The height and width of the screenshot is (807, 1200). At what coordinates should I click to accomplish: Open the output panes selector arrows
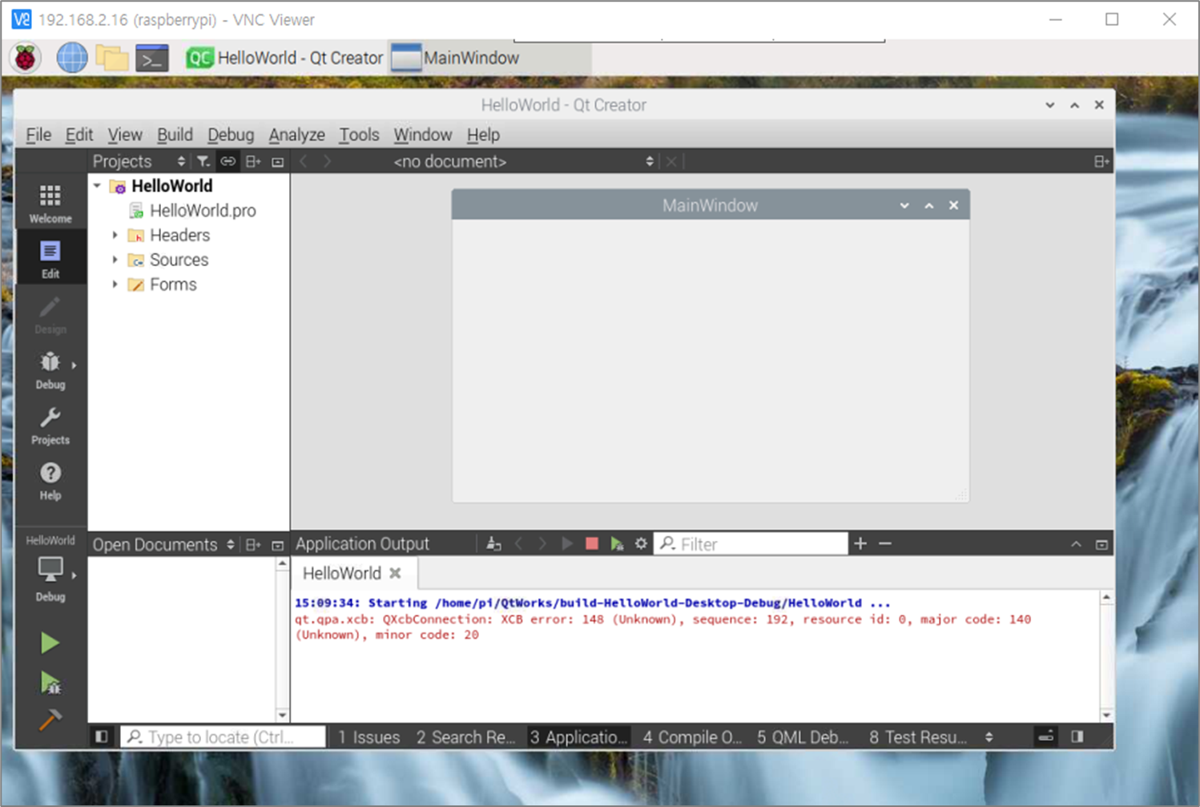click(989, 736)
